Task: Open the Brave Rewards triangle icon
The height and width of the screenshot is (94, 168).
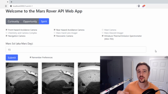Action: point(143,6)
